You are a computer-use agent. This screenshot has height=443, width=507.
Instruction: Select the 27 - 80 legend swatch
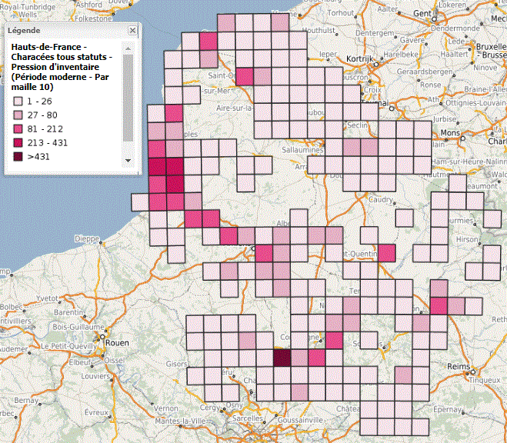tap(17, 115)
